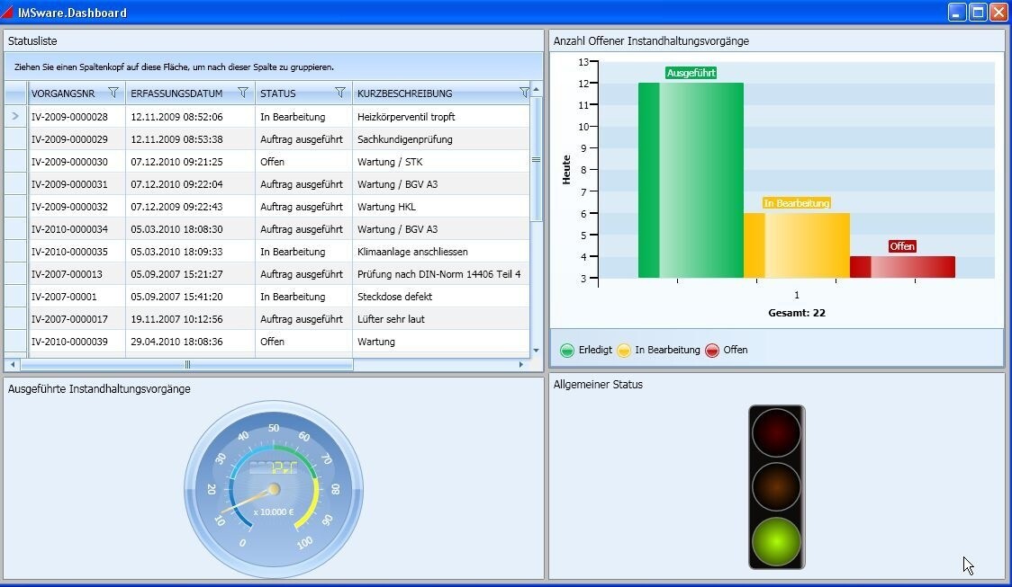Viewport: 1012px width, 587px height.
Task: Sort by the STATUS column header
Action: pos(277,93)
